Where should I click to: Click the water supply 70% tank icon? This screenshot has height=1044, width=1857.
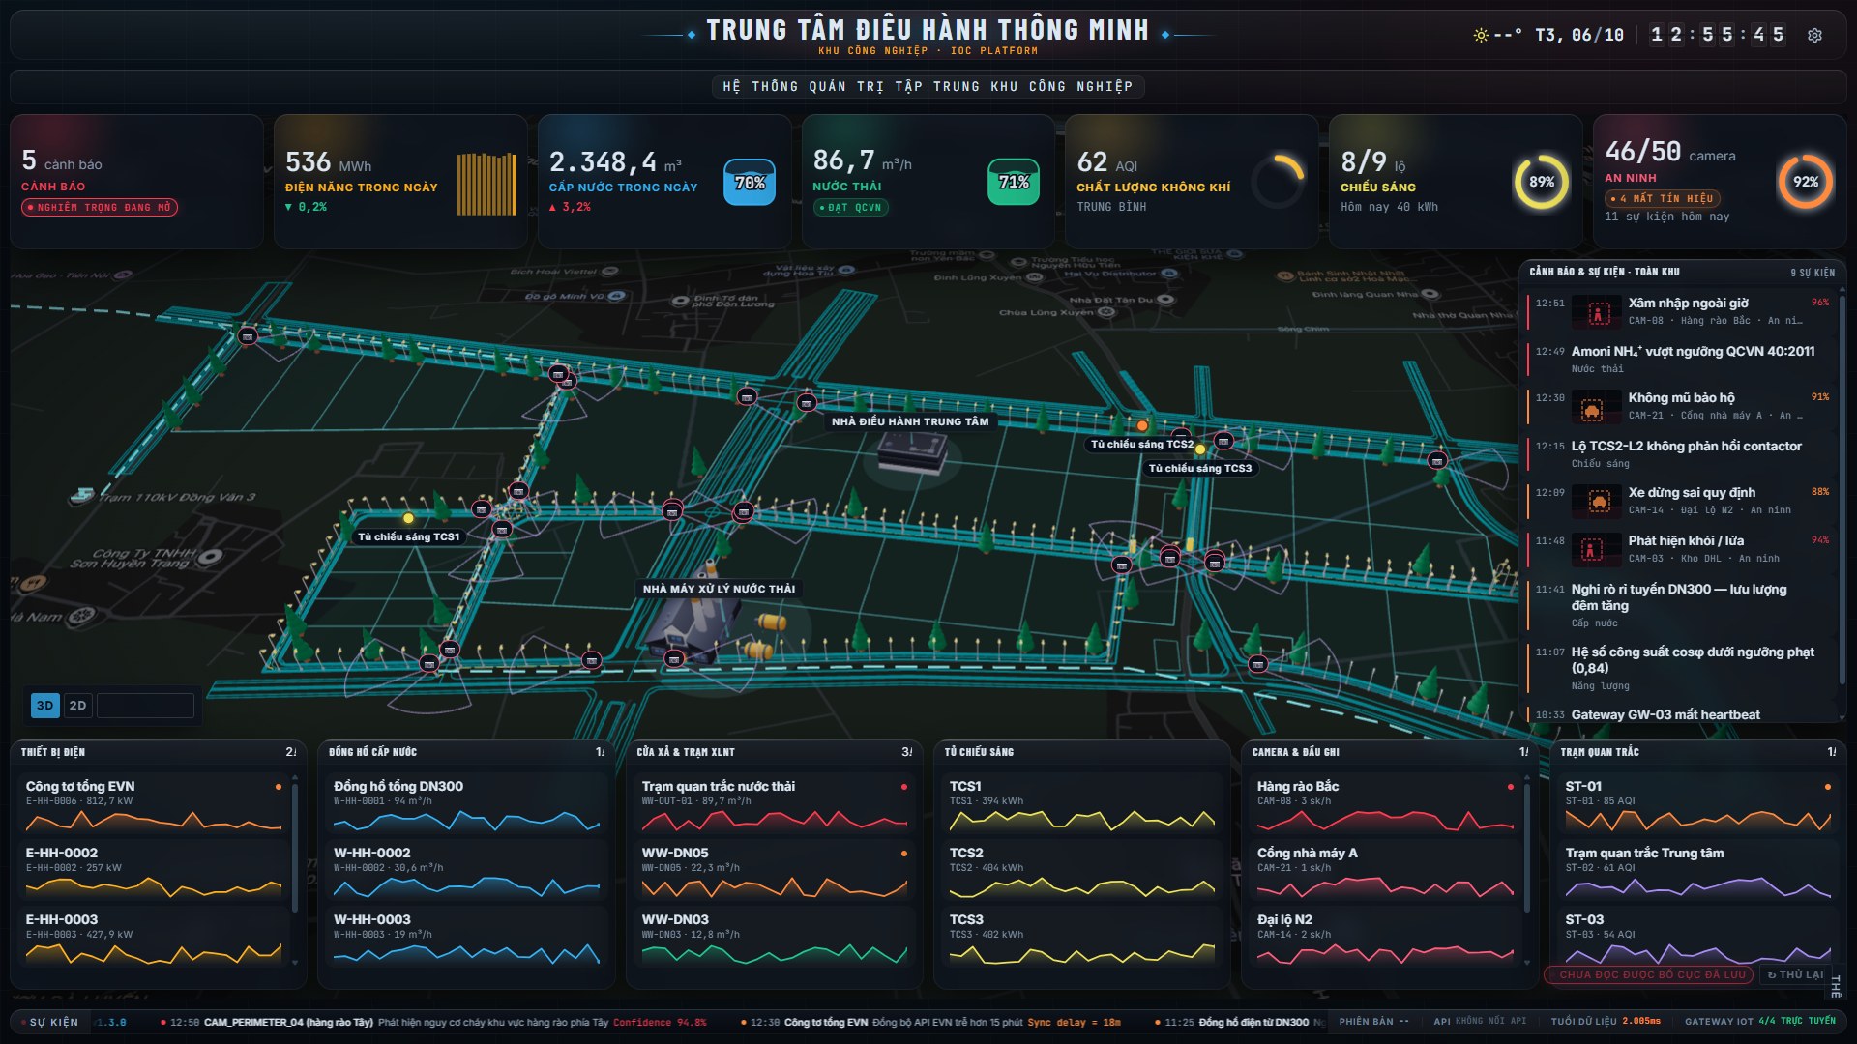click(x=750, y=182)
